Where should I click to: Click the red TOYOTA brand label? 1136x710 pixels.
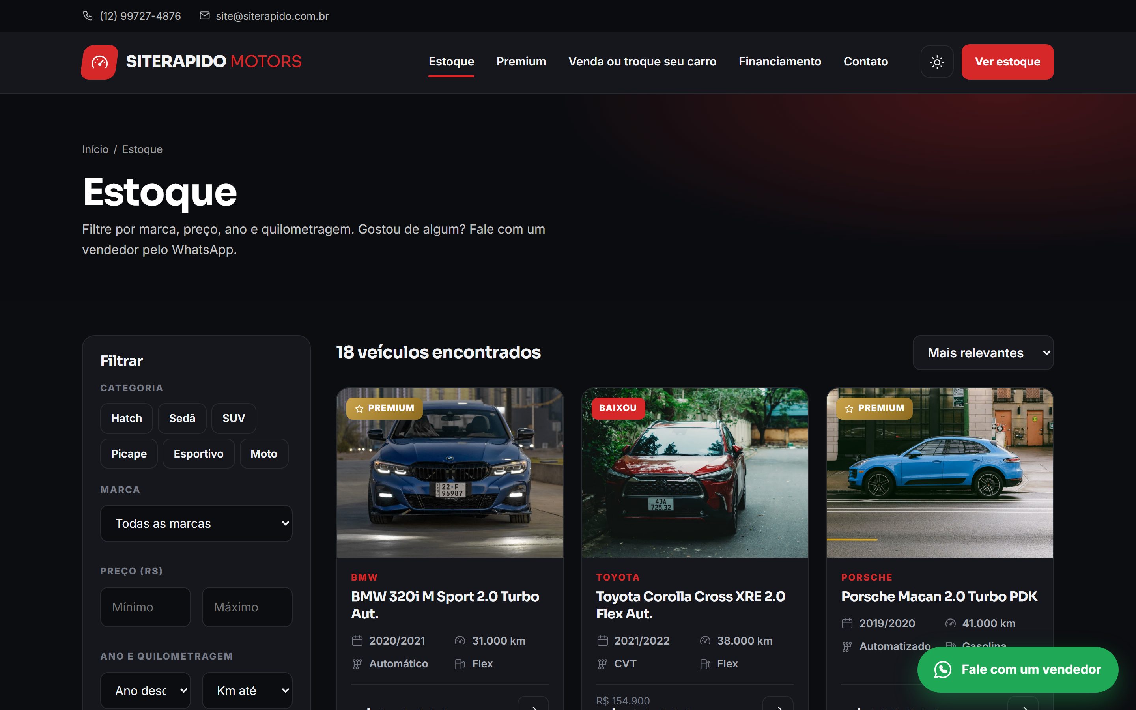[618, 577]
